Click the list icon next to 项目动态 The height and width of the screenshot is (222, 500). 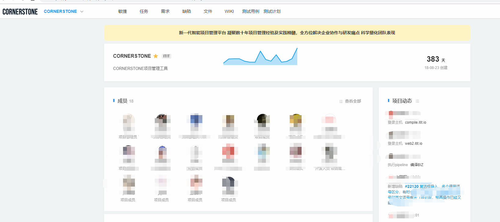pyautogui.click(x=417, y=101)
